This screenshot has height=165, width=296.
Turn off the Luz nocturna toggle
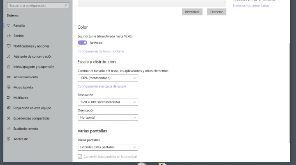point(82,43)
